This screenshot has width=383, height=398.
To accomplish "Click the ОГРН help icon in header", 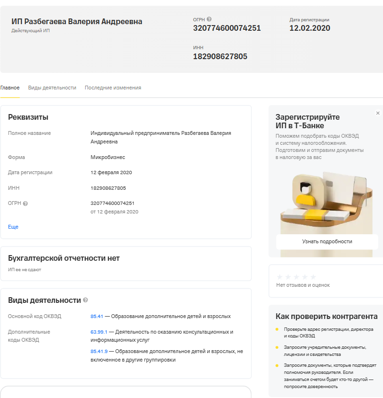I will [x=209, y=19].
